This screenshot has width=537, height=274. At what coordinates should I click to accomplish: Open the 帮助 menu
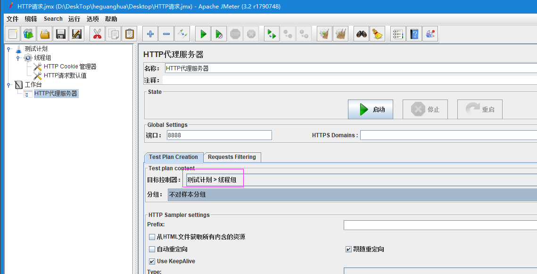(x=111, y=19)
